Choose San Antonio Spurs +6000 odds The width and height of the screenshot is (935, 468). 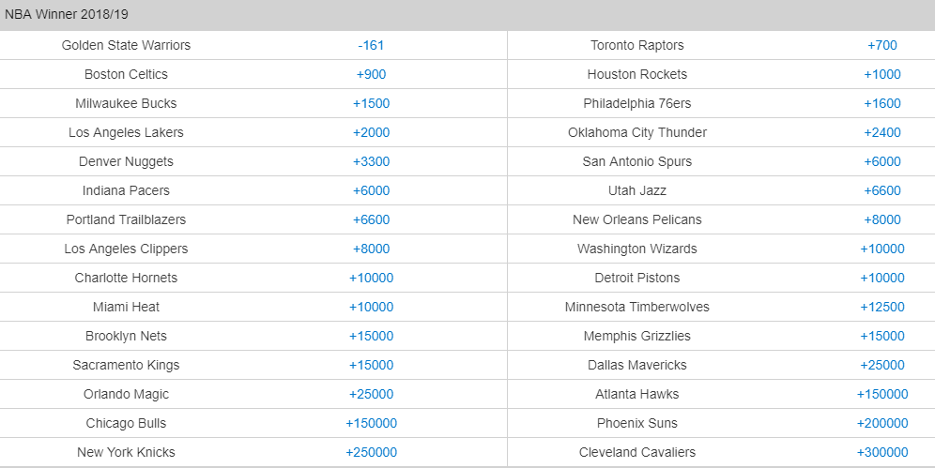tap(882, 161)
